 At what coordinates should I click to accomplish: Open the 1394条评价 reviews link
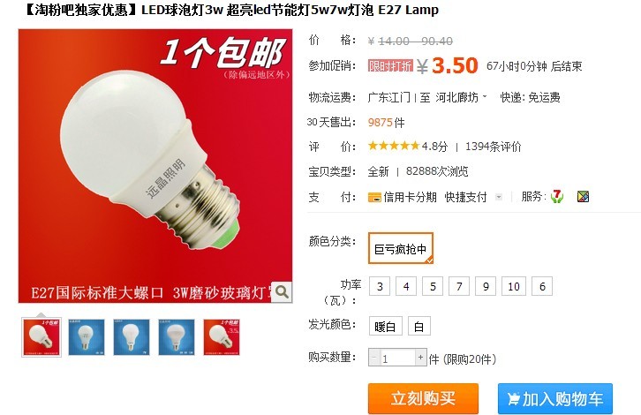pos(493,147)
